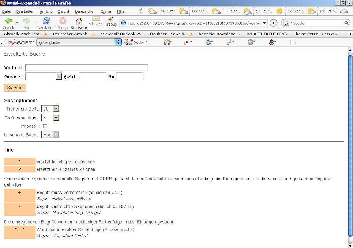Viewport: 353px width, 248px height.
Task: Launch the Firebug bug icon
Action: tap(110, 21)
